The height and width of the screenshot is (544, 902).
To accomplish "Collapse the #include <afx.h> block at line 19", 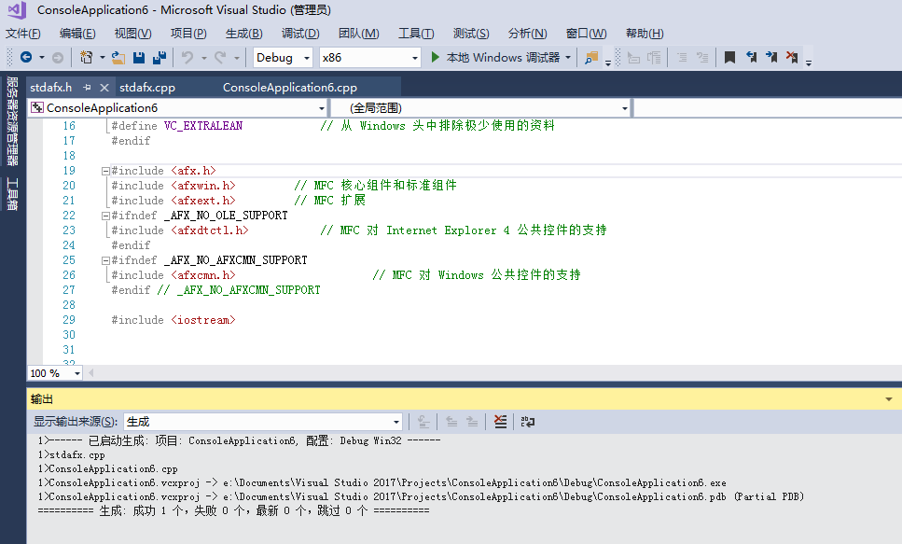I will [x=105, y=171].
